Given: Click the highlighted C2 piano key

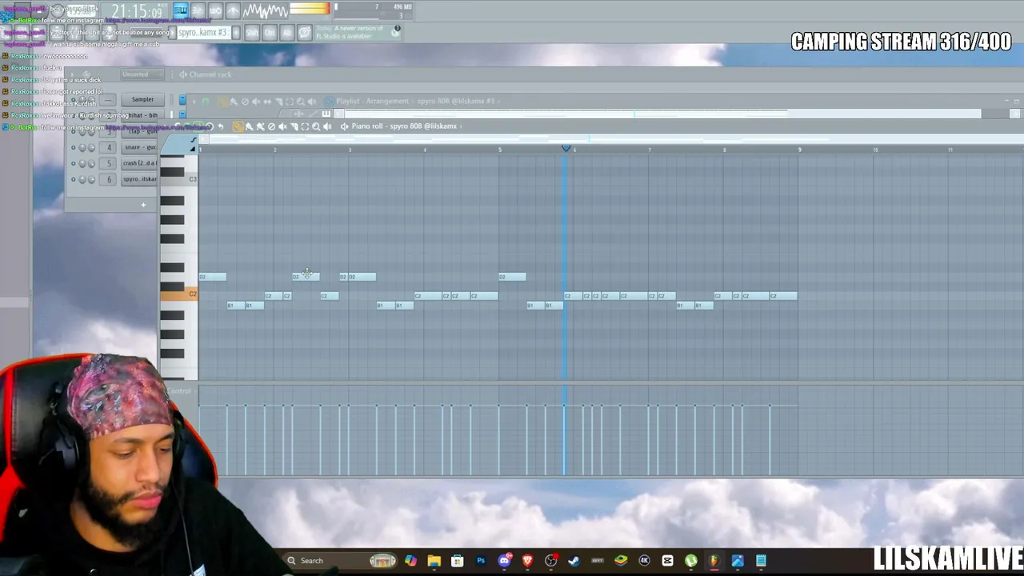Looking at the screenshot, I should pos(179,294).
